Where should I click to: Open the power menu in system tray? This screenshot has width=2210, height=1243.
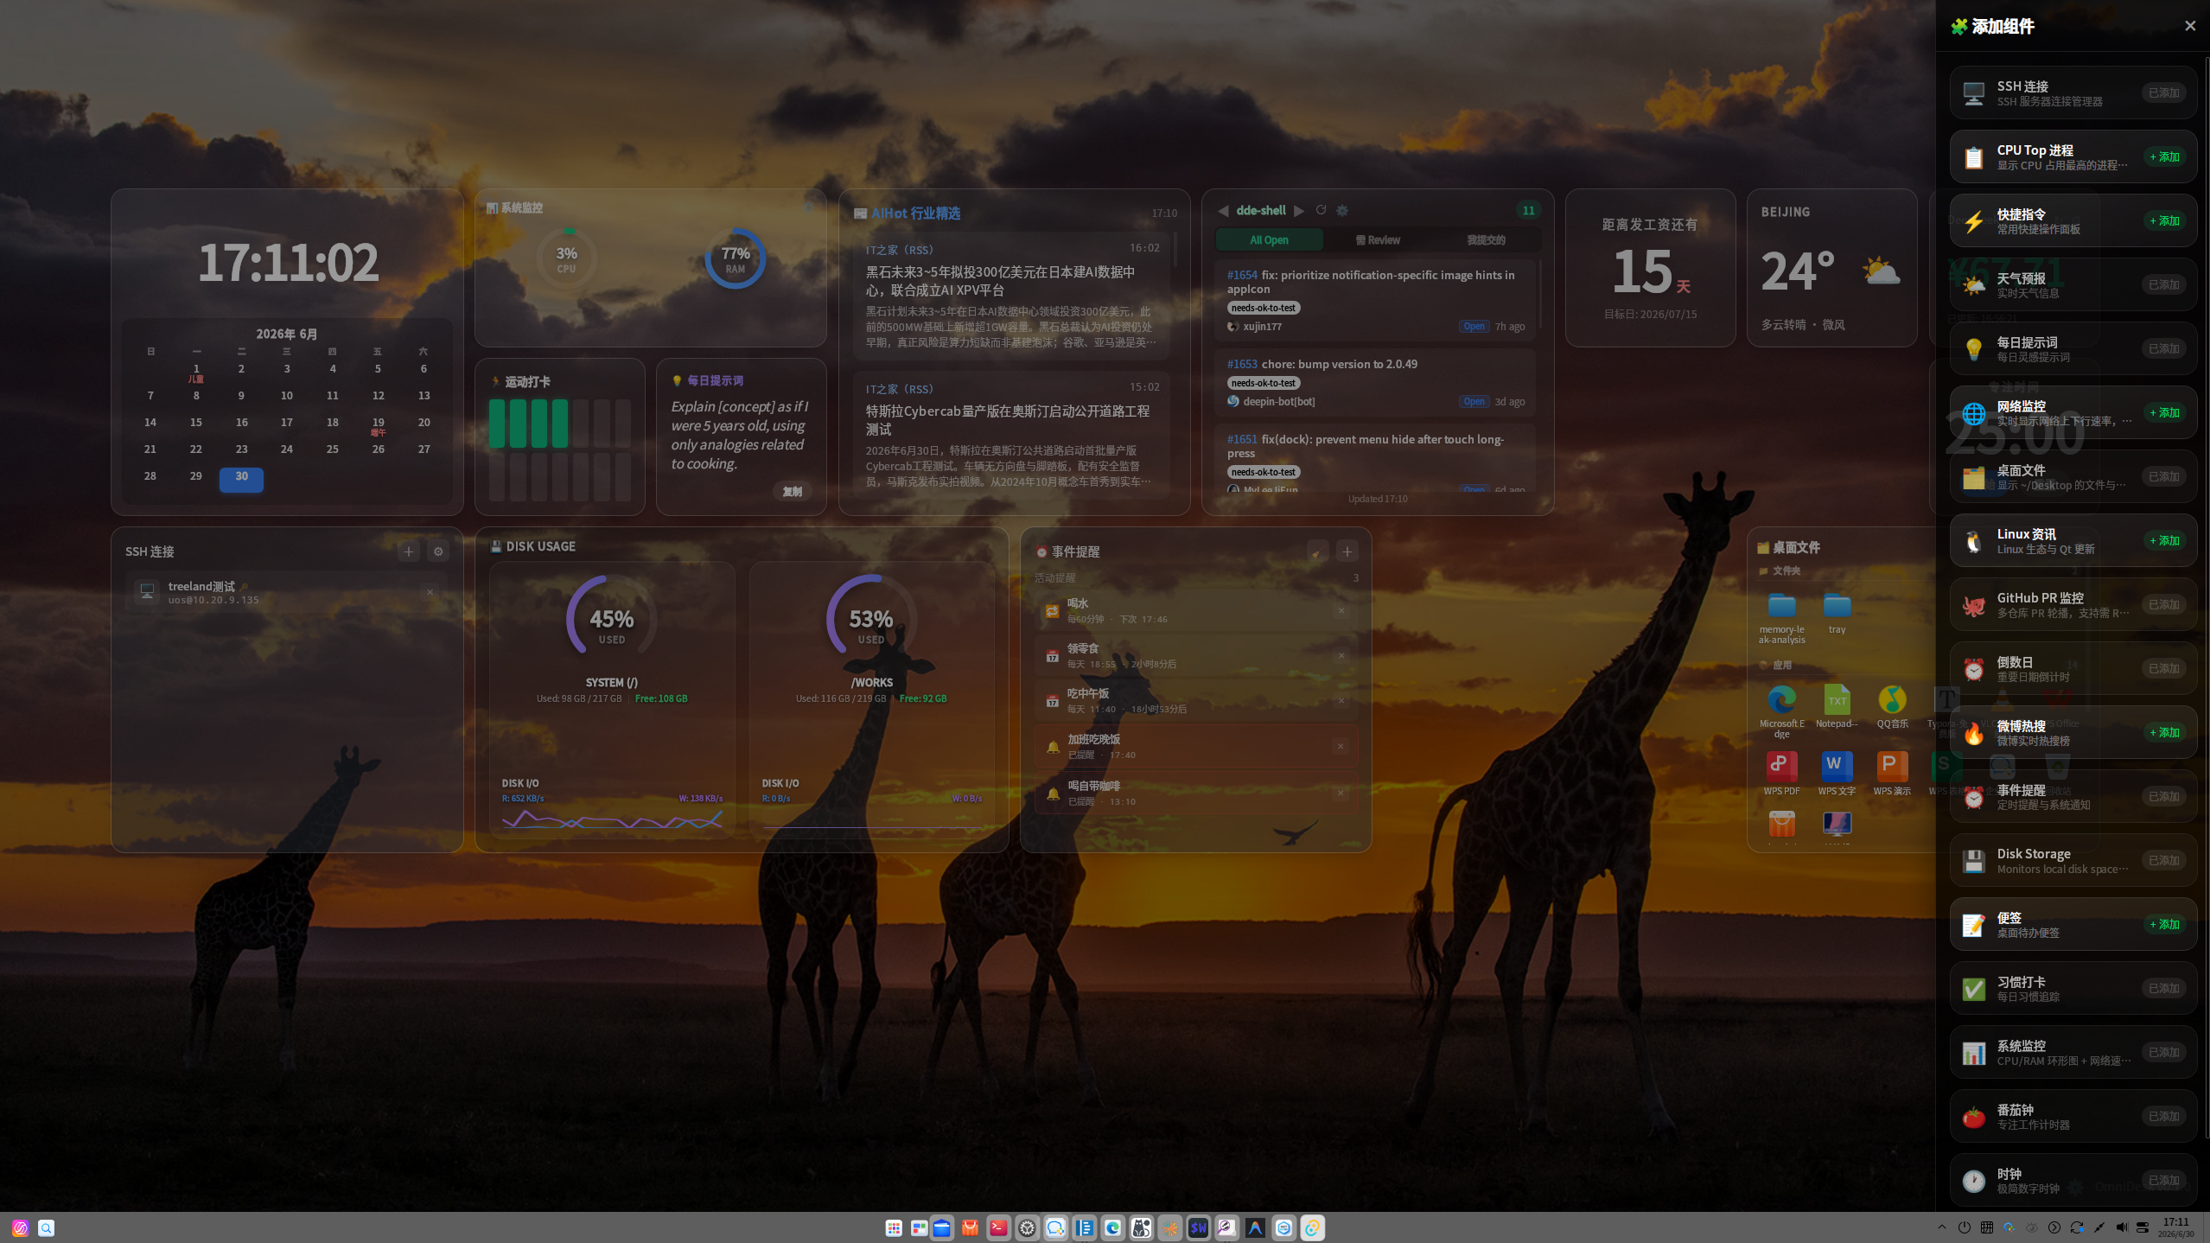point(1965,1227)
